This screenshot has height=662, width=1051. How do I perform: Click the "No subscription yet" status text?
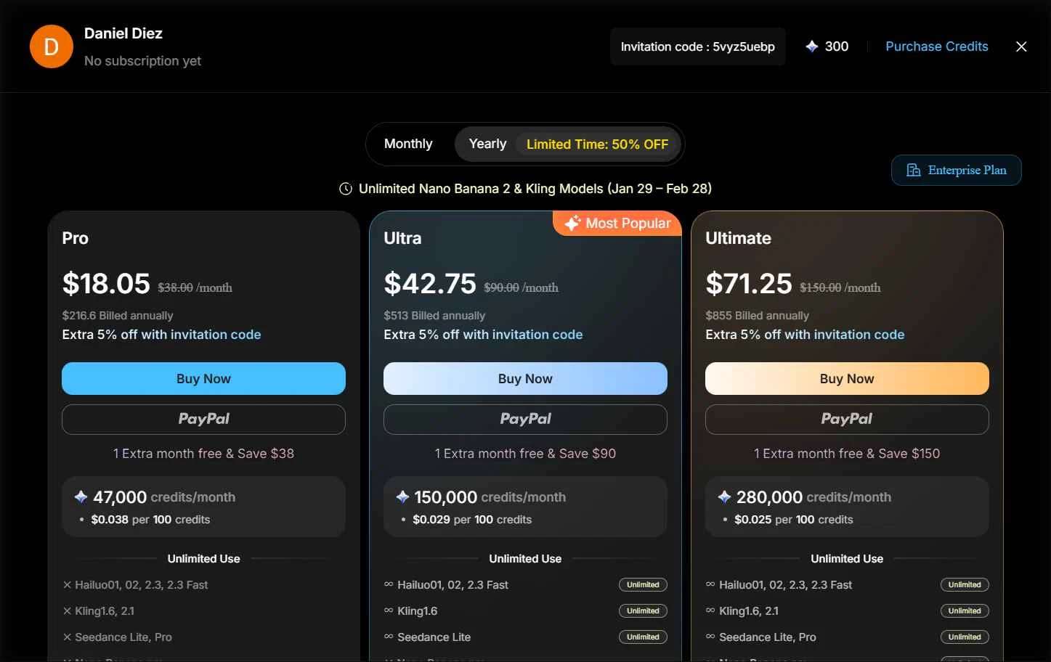pyautogui.click(x=142, y=61)
